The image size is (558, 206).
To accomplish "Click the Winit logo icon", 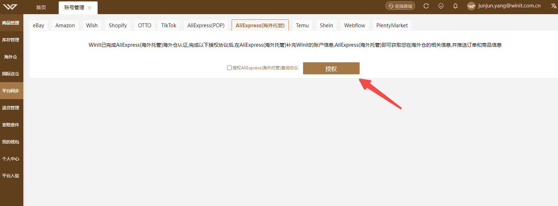I will coord(10,7).
